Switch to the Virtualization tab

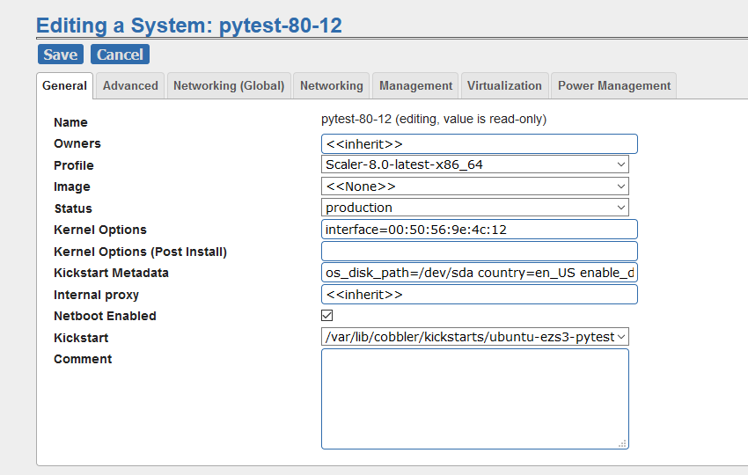click(504, 86)
